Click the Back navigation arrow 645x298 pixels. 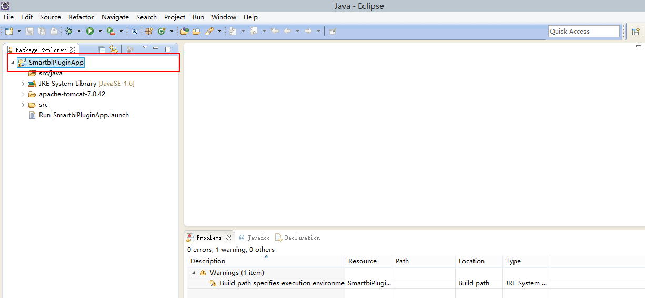point(287,32)
